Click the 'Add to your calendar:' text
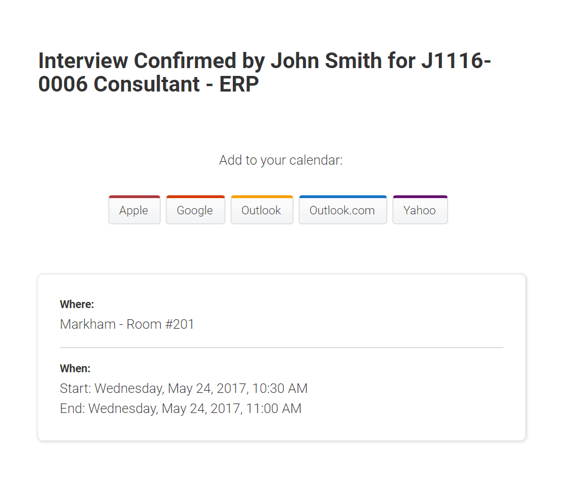The width and height of the screenshot is (566, 490). 281,160
